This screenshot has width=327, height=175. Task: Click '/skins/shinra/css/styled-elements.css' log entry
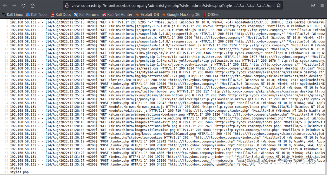tap(143, 72)
